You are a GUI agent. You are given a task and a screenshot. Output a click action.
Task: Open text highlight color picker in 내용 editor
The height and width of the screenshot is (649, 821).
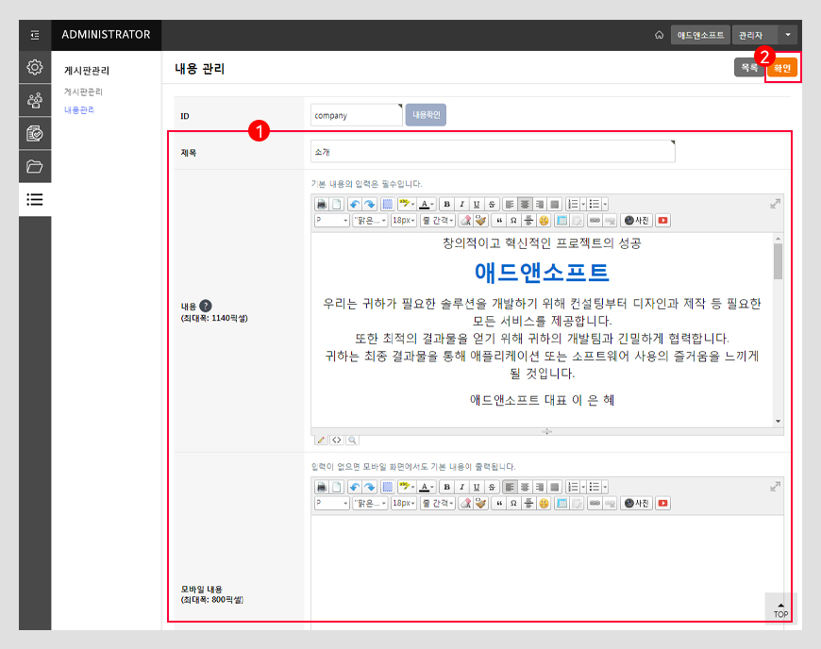coord(407,204)
